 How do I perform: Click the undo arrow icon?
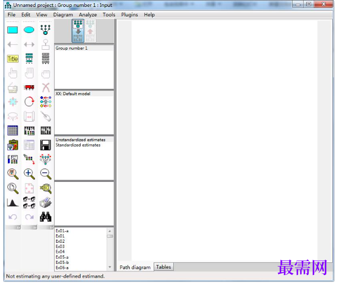point(13,217)
